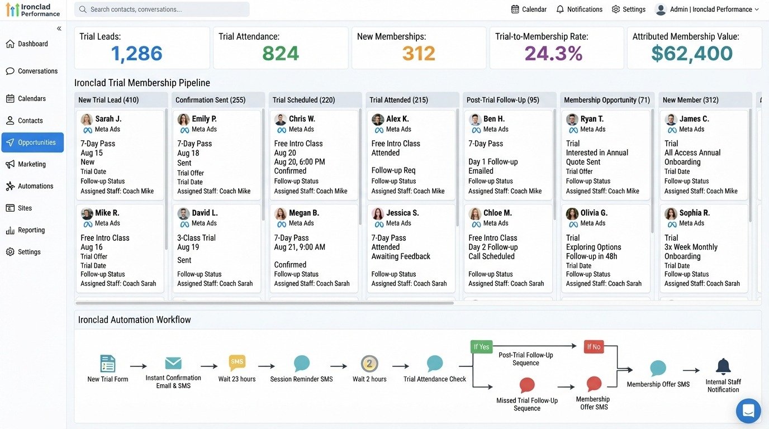Select the Wait 2 hours timer icon

369,364
